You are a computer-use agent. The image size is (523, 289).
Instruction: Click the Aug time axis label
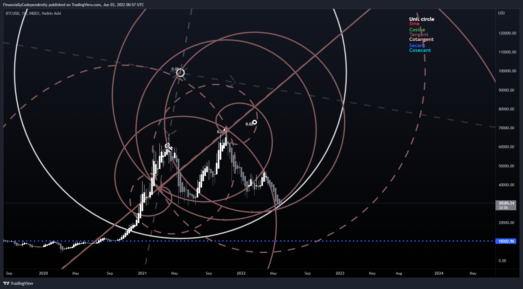[x=399, y=273]
